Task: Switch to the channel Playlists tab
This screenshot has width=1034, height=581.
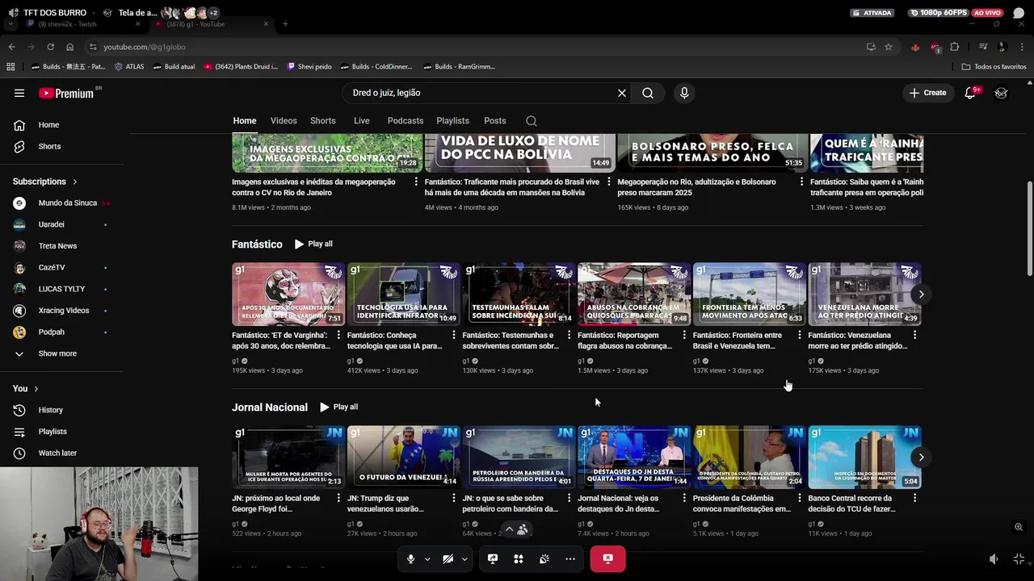Action: tap(453, 121)
